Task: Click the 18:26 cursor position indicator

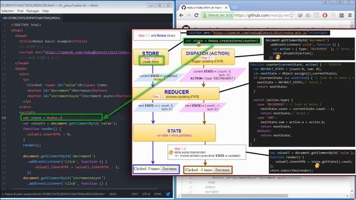Action: (112, 194)
